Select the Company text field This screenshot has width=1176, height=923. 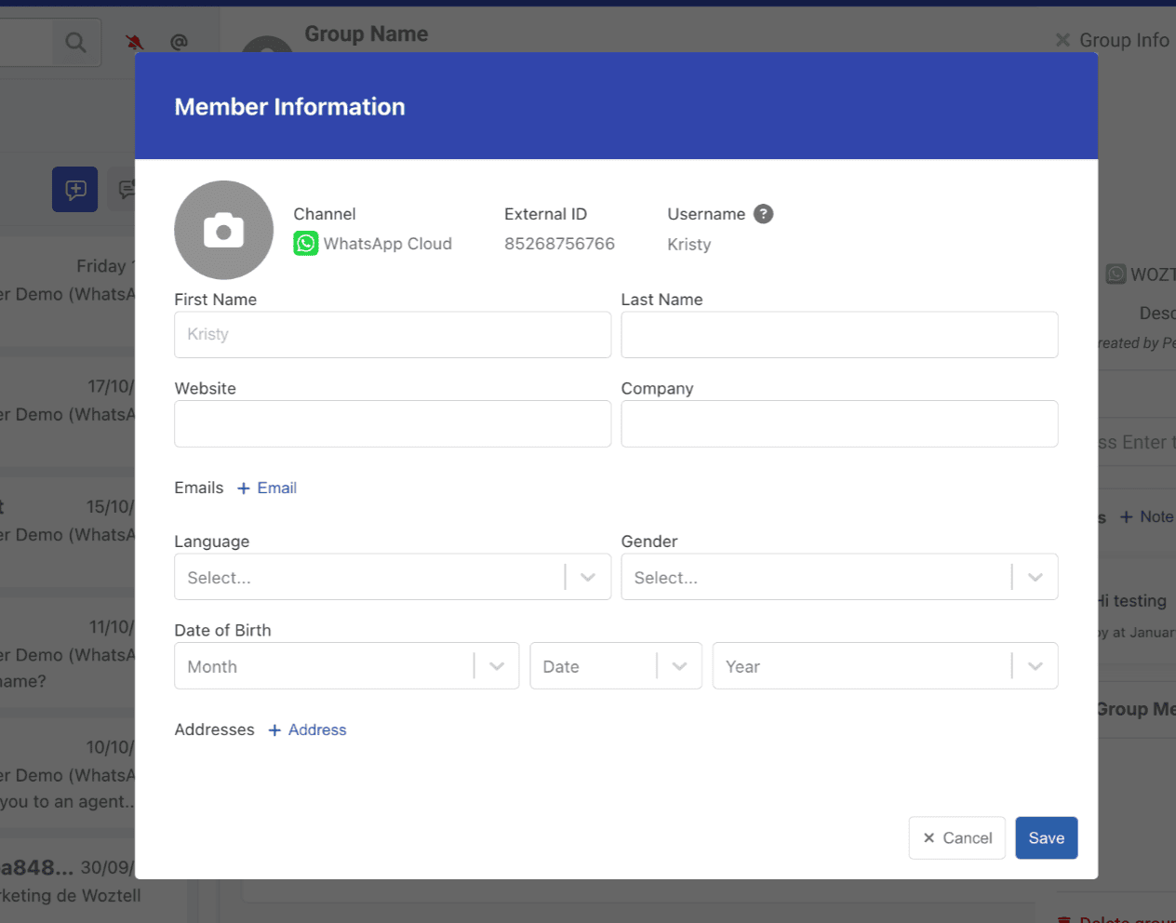838,424
